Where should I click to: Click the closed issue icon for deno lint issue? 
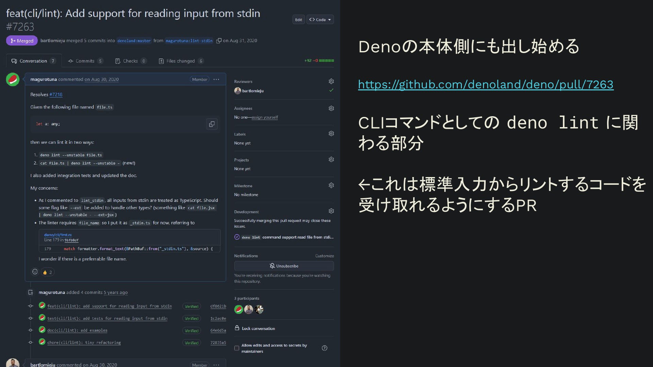(x=237, y=237)
